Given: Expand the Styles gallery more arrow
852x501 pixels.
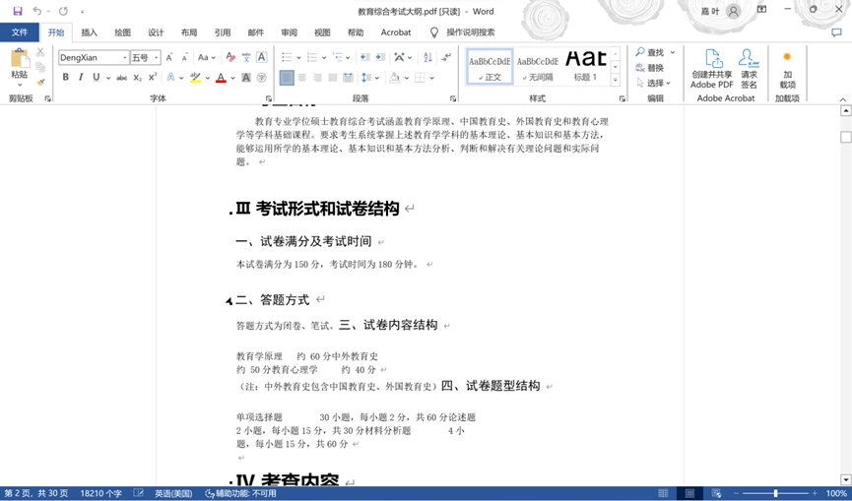Looking at the screenshot, I should 615,80.
